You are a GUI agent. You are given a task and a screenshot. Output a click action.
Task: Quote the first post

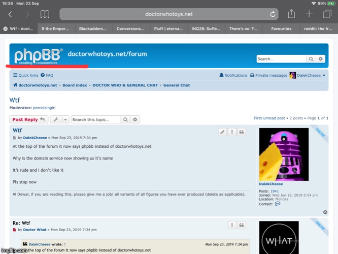pos(242,132)
